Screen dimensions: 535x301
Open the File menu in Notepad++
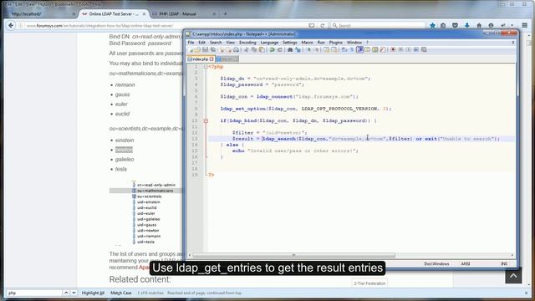coord(191,43)
